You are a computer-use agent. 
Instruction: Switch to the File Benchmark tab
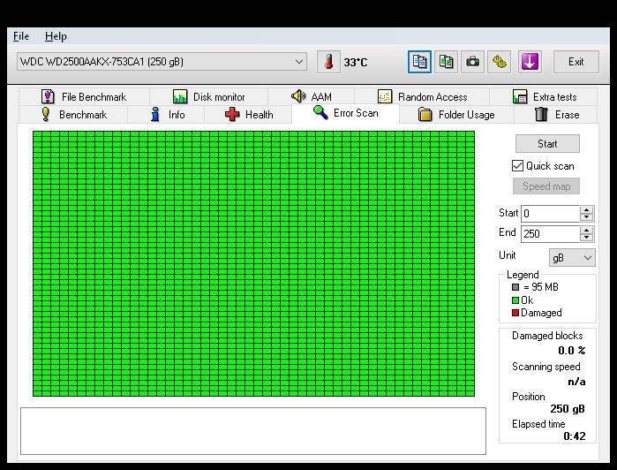tap(84, 96)
